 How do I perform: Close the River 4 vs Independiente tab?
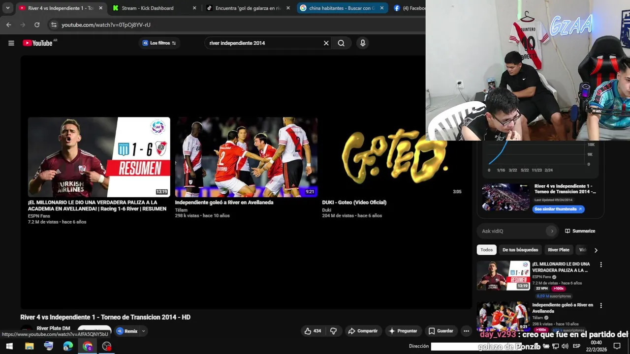[x=100, y=8]
